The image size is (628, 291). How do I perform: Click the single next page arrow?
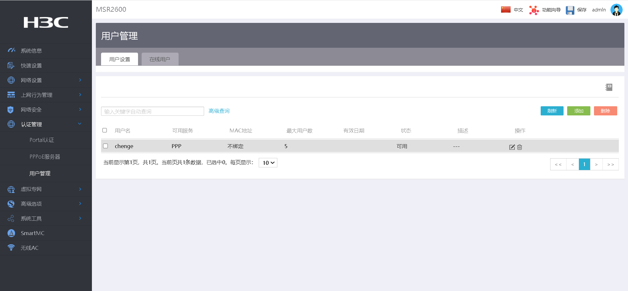tap(596, 164)
